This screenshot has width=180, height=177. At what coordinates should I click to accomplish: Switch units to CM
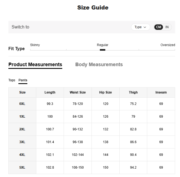click(159, 27)
